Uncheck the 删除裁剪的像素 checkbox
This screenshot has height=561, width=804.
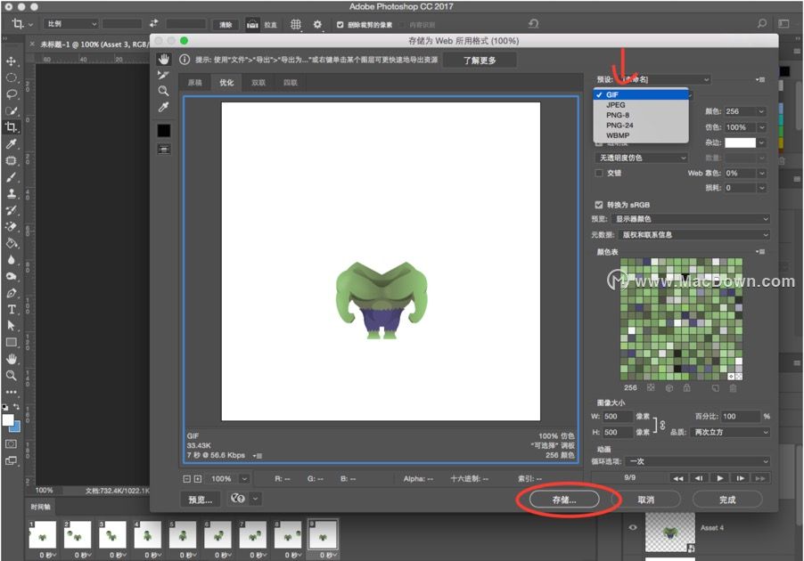[340, 25]
